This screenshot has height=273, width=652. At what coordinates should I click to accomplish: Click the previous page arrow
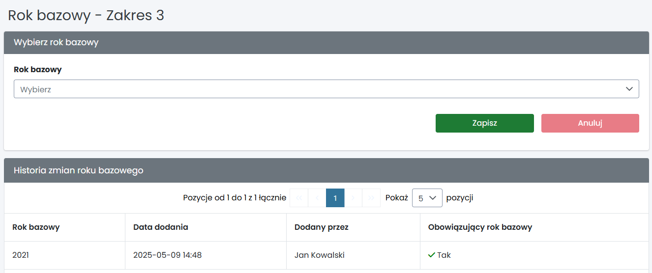[317, 198]
